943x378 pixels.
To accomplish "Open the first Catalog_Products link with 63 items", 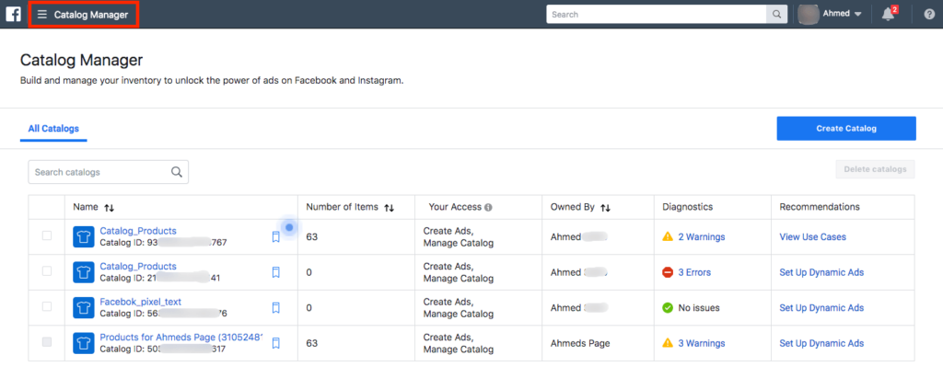I will pyautogui.click(x=138, y=231).
